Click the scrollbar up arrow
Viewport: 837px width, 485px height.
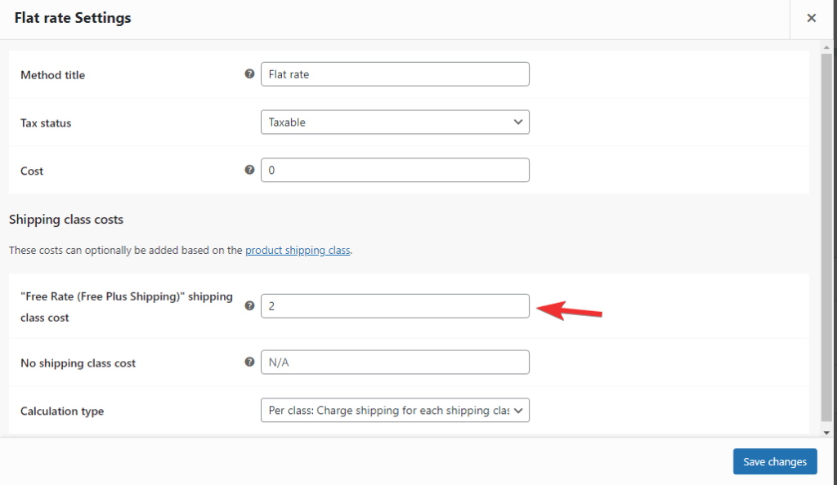pyautogui.click(x=826, y=48)
